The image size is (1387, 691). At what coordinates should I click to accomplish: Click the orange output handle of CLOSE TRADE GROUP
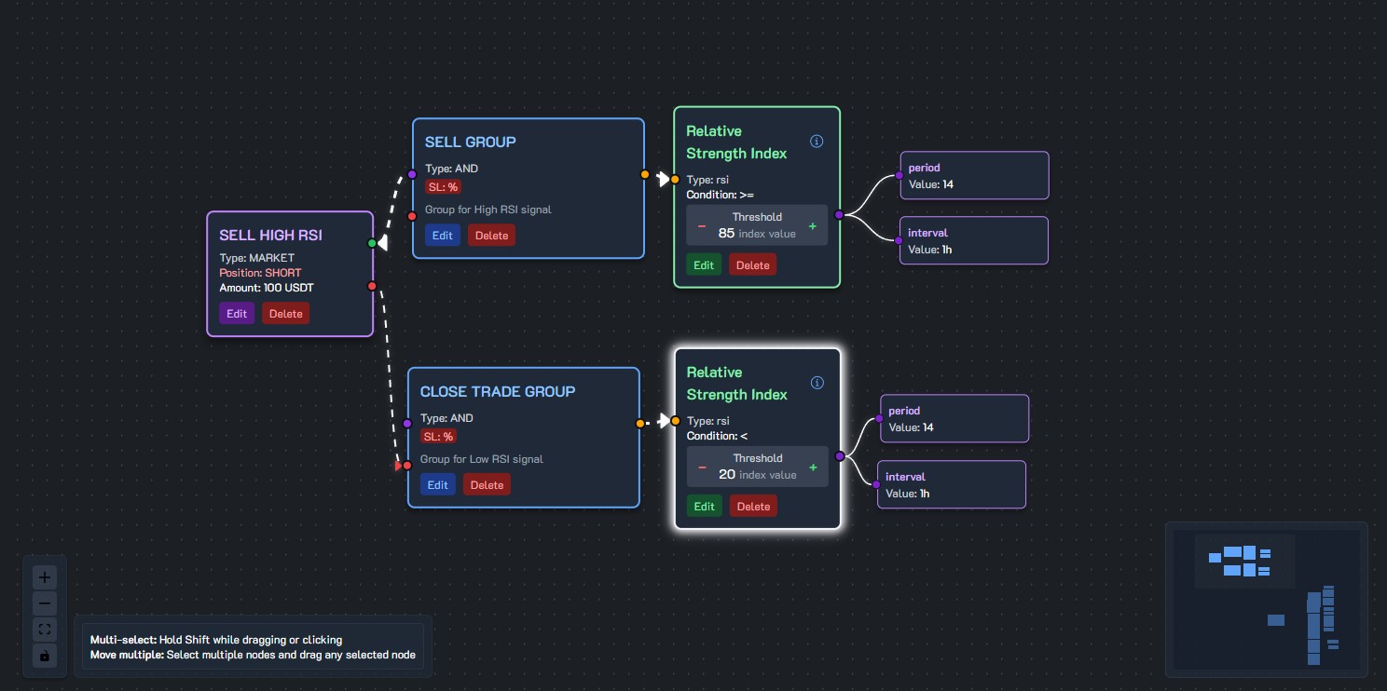[639, 423]
